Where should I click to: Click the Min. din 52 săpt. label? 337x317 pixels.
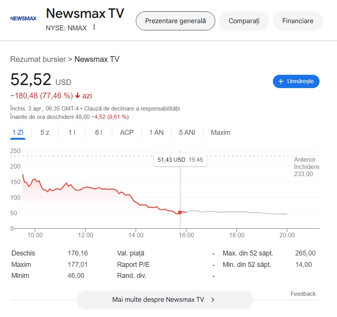pos(247,265)
